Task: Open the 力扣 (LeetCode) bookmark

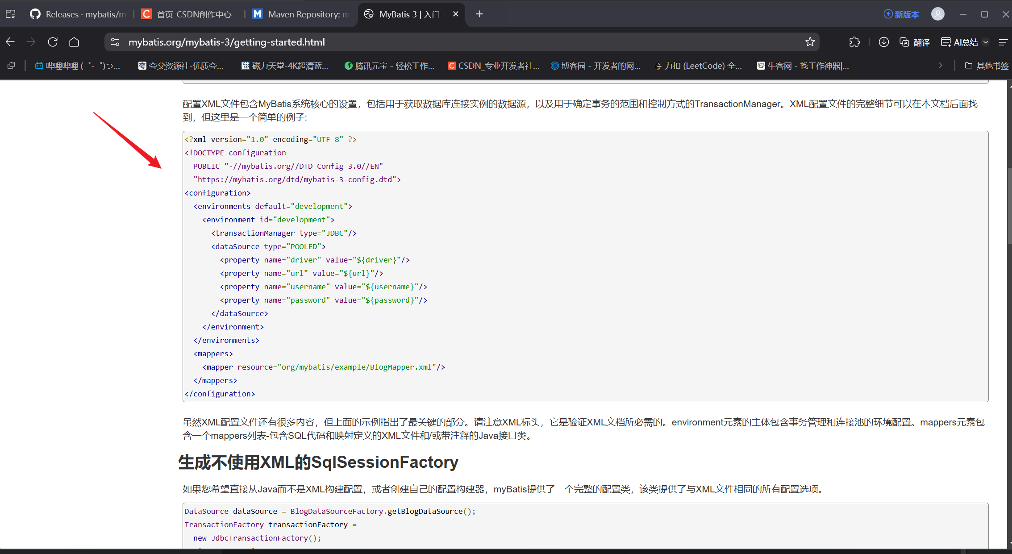Action: [x=698, y=66]
